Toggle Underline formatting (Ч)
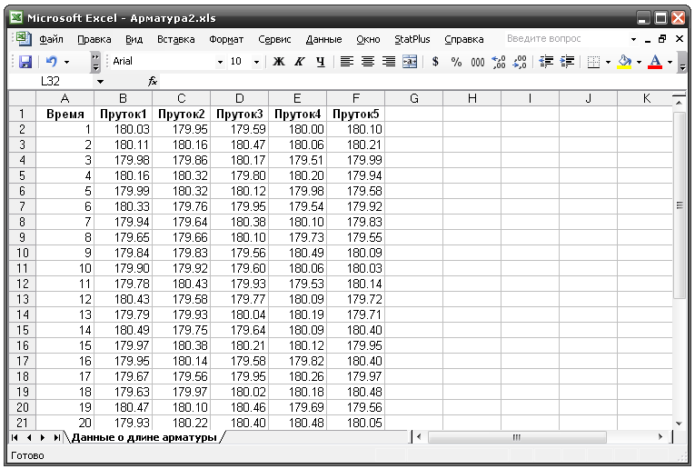This screenshot has width=695, height=469. tap(320, 62)
